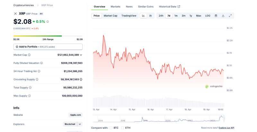The height and width of the screenshot is (132, 257).
Task: Click the volume bars below chart
Action: [158, 101]
